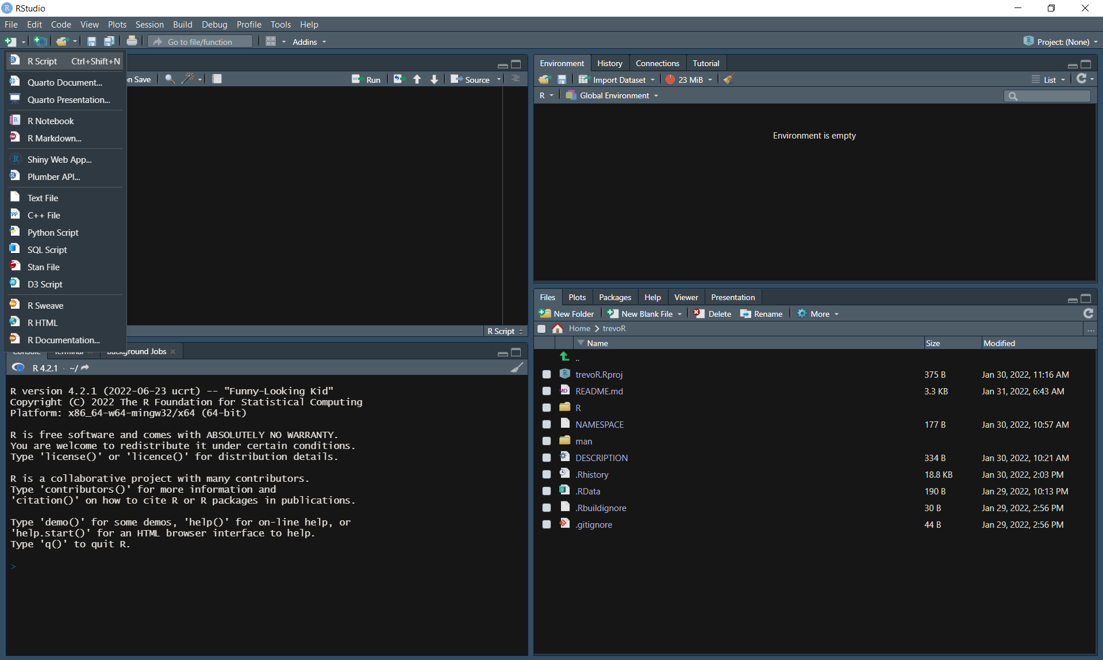Click the Create a project icon

[x=40, y=41]
